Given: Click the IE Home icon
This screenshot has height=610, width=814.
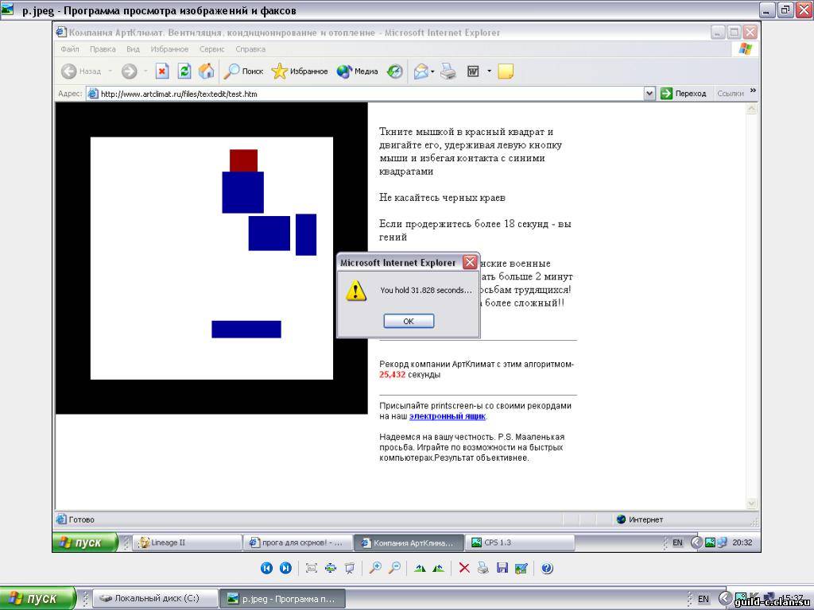Looking at the screenshot, I should (x=206, y=71).
